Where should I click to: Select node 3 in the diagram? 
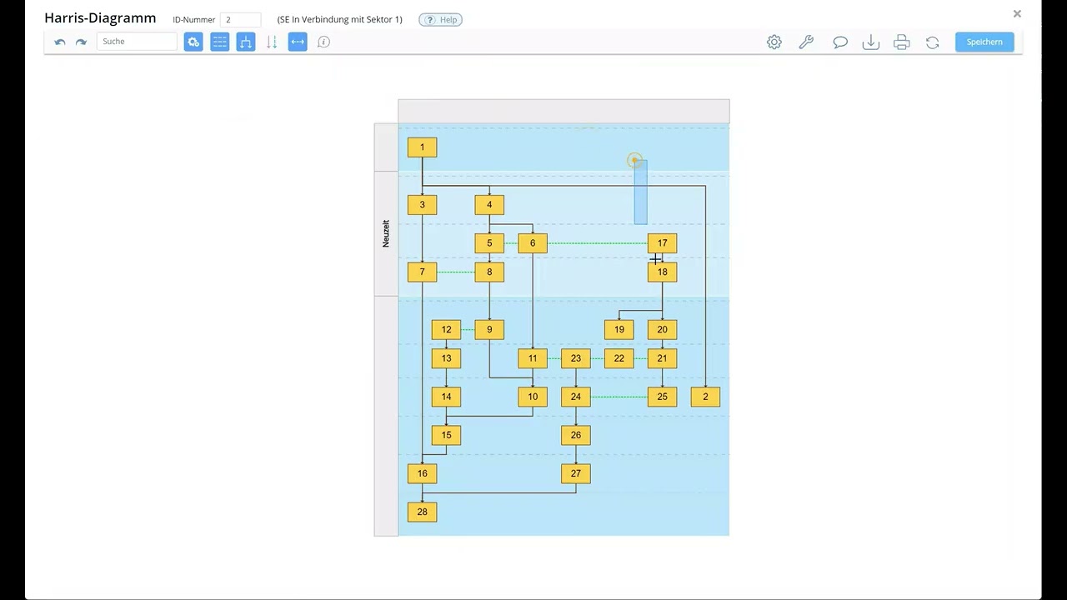point(422,205)
